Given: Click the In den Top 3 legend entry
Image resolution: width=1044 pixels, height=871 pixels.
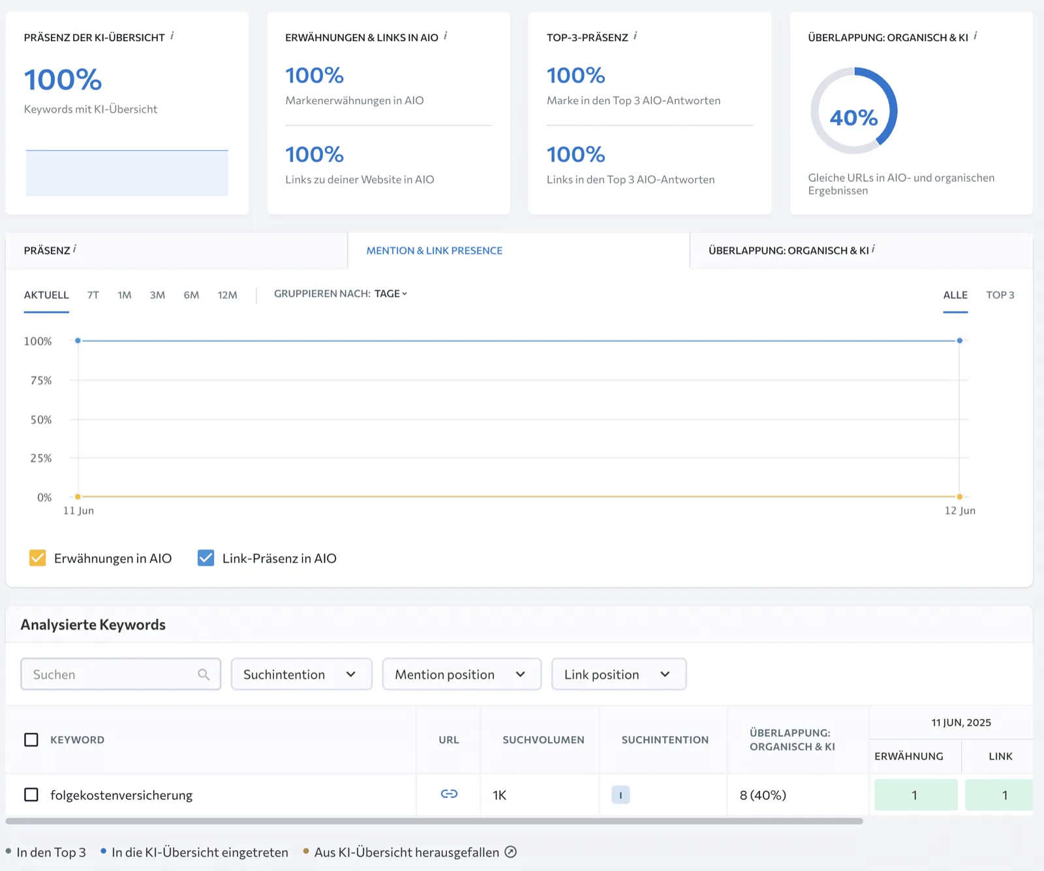Looking at the screenshot, I should click(46, 852).
